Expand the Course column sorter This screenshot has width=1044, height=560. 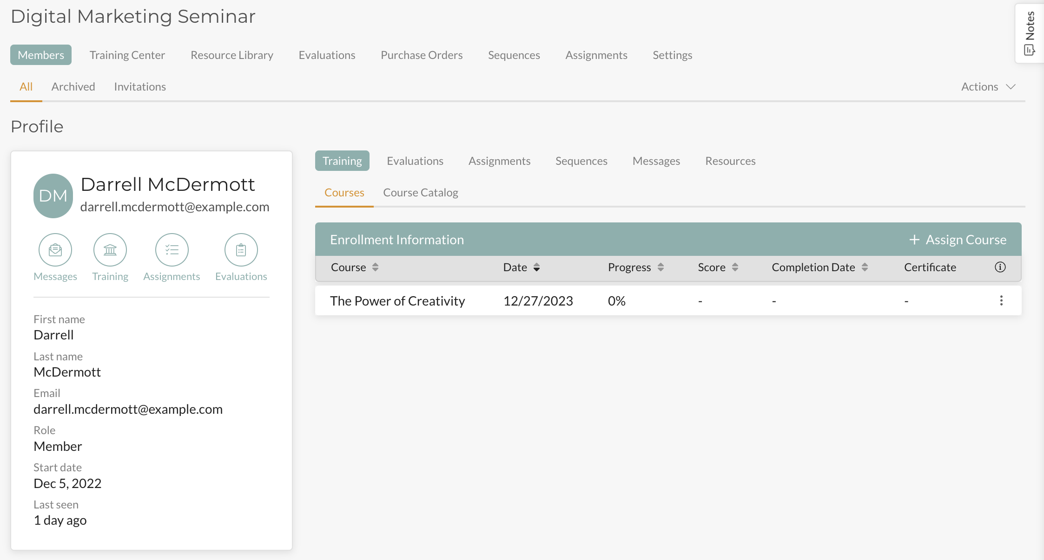(375, 267)
